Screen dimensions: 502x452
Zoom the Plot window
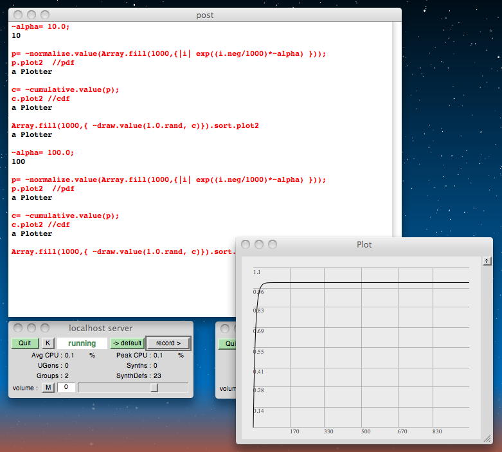click(273, 244)
